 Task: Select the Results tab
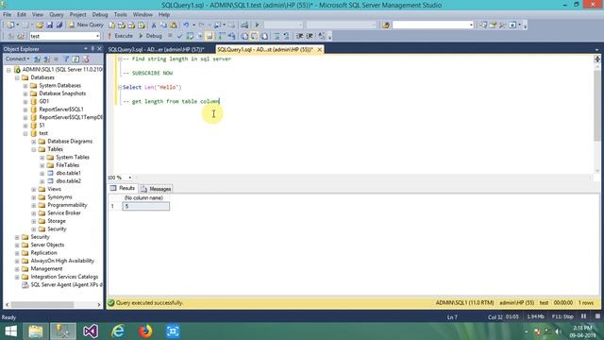[123, 188]
